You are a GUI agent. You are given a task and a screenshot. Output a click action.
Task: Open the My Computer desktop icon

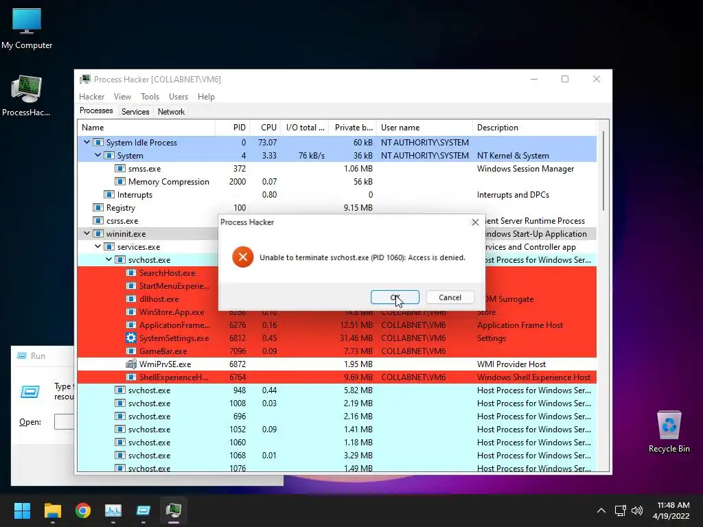27,28
